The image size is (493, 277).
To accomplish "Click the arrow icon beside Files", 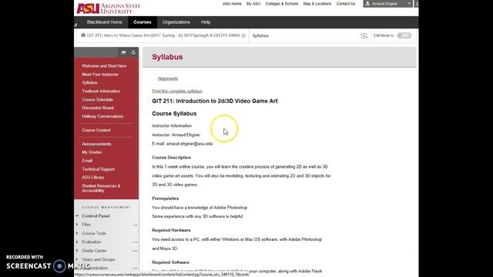I will click(135, 225).
